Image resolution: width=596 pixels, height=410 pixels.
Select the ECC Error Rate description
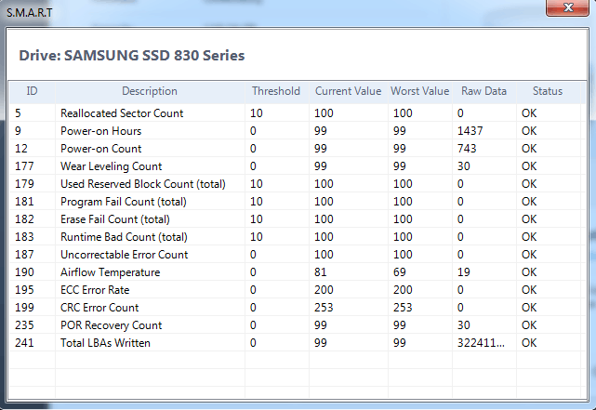click(95, 289)
